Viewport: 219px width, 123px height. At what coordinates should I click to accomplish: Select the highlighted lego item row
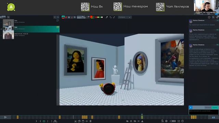(x=31, y=29)
